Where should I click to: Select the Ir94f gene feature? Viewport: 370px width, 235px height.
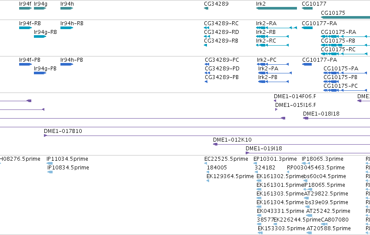26,8
